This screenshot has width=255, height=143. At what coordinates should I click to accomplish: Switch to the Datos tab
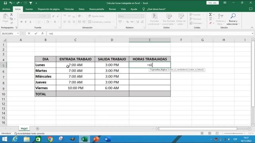pos(81,9)
